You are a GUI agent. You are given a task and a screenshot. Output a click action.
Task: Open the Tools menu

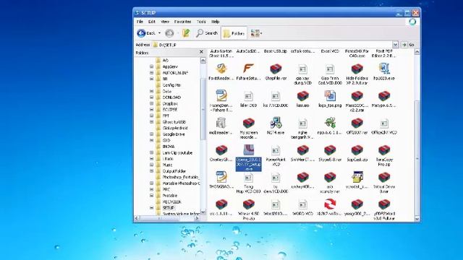point(201,22)
